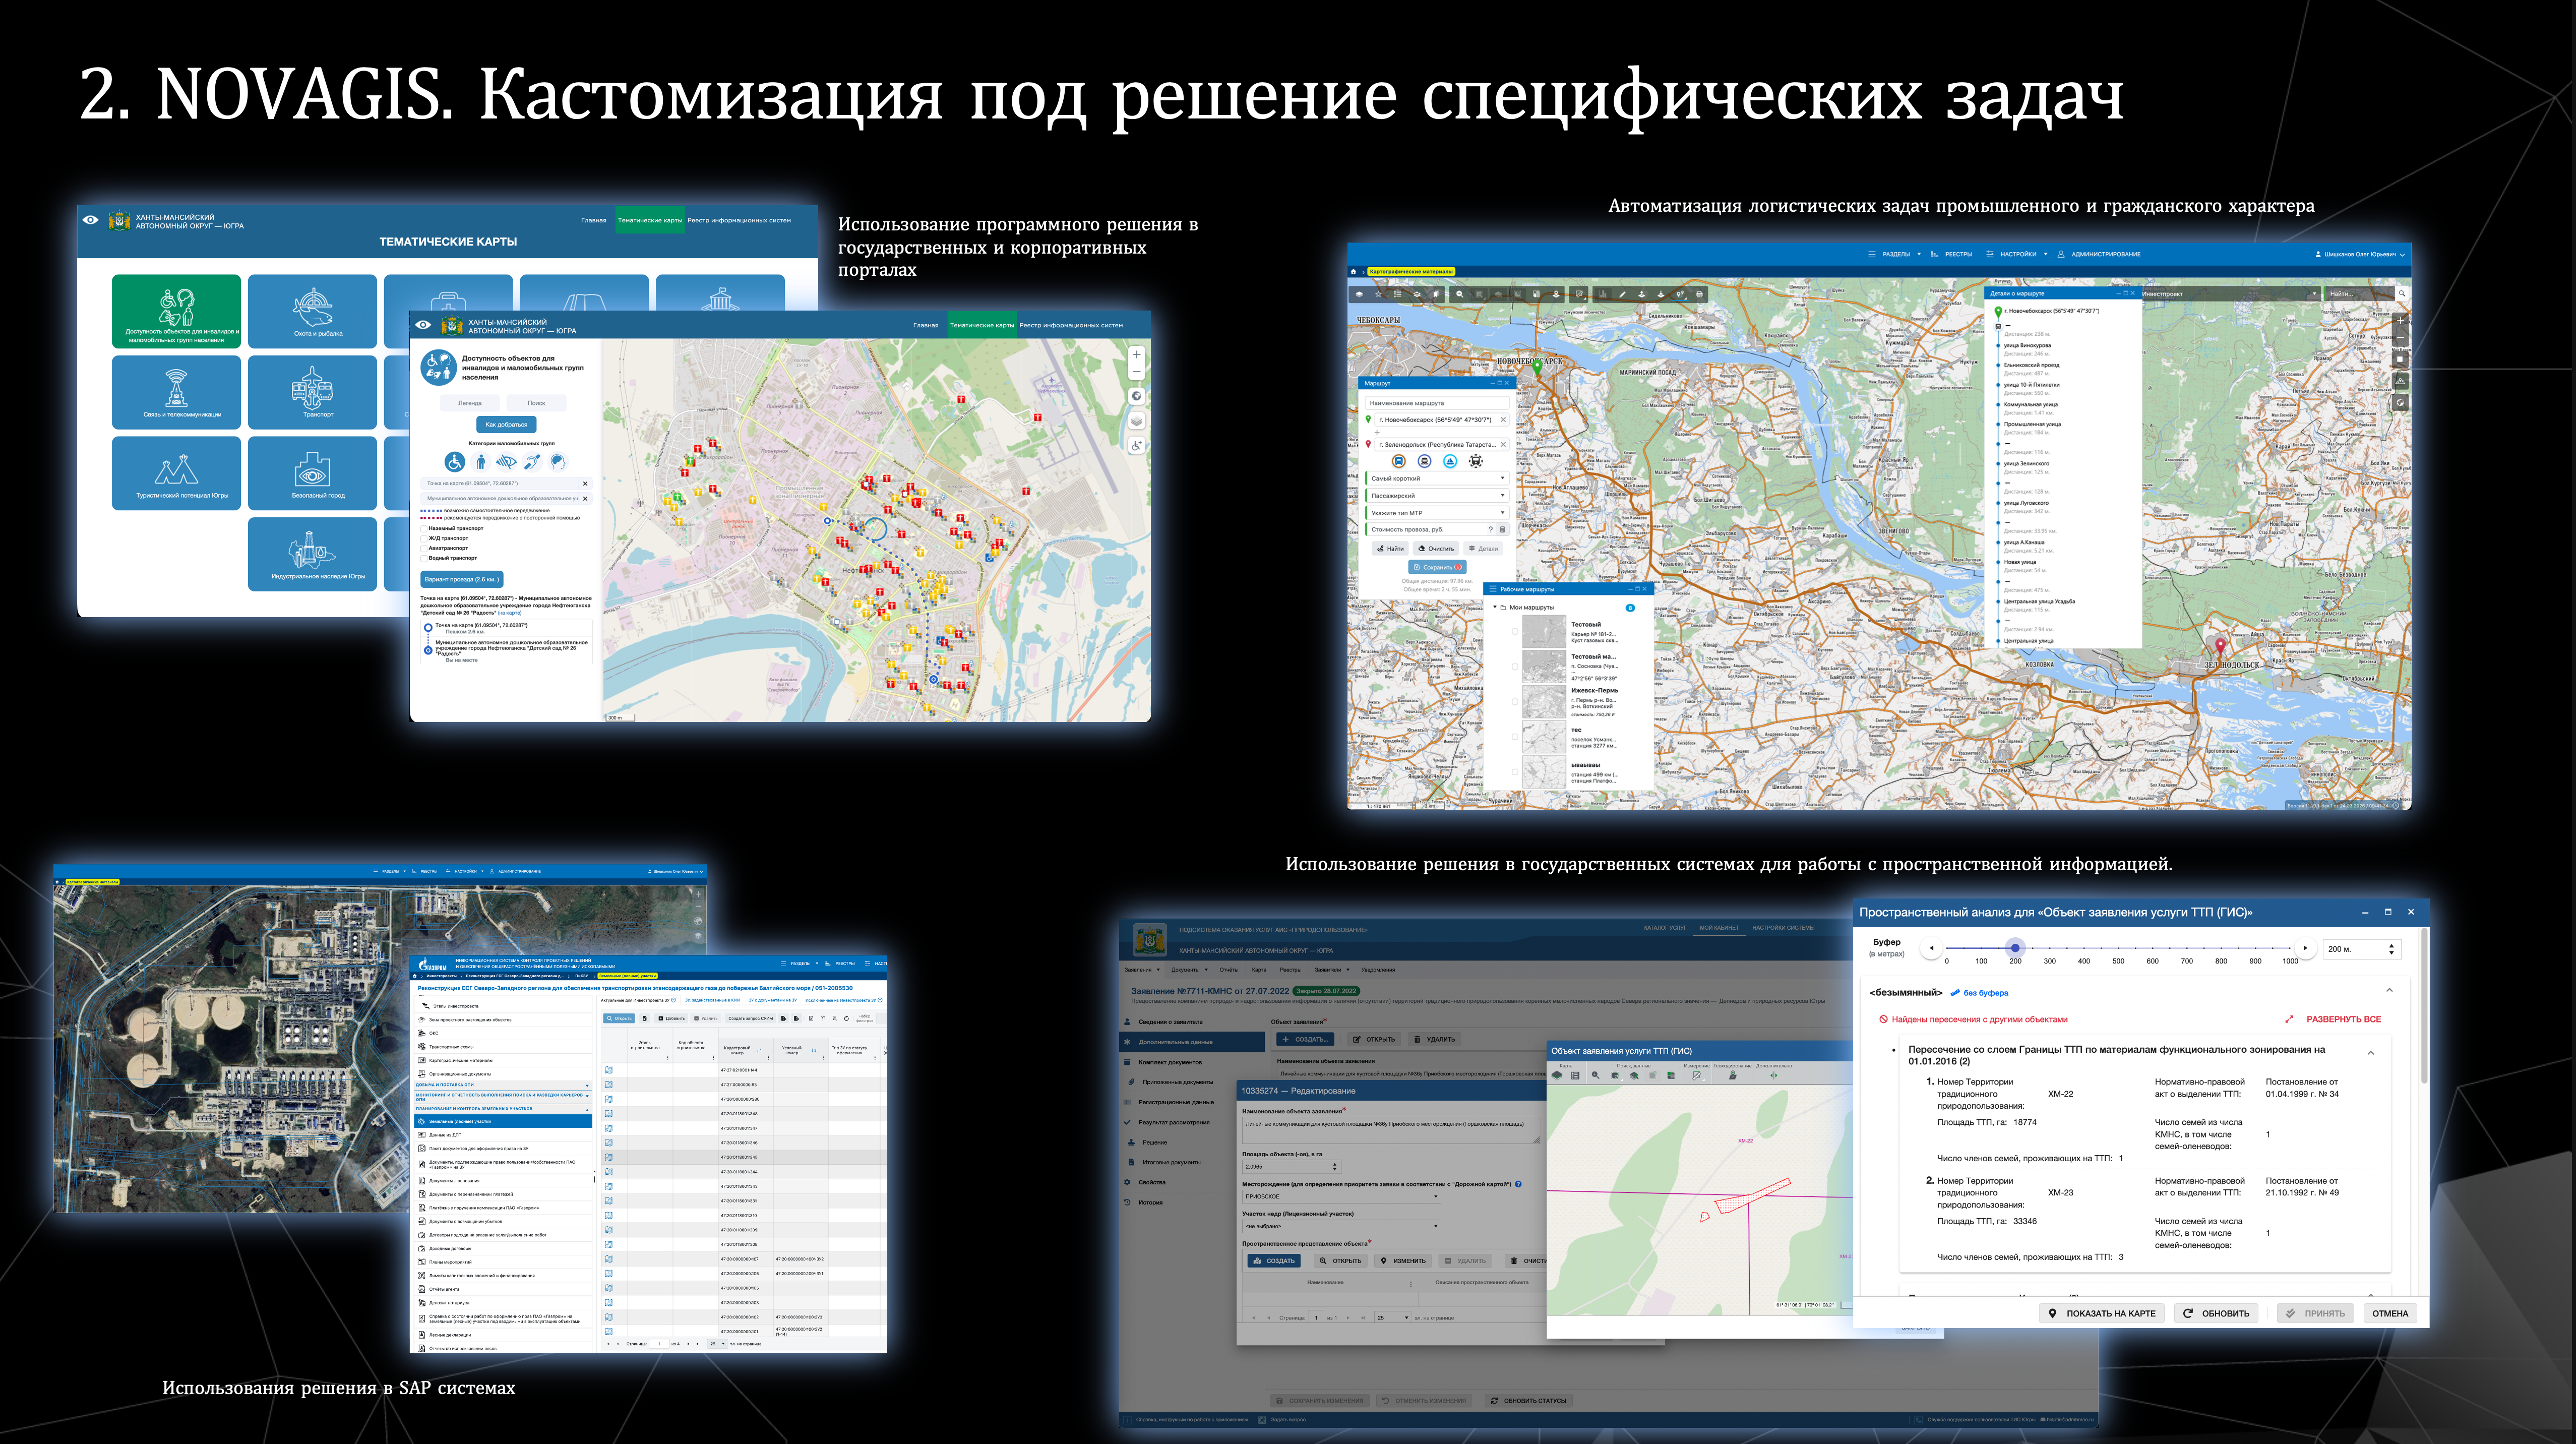
Task: Tick the checkbox for the п. Сосновка route
Action: pos(1515,667)
